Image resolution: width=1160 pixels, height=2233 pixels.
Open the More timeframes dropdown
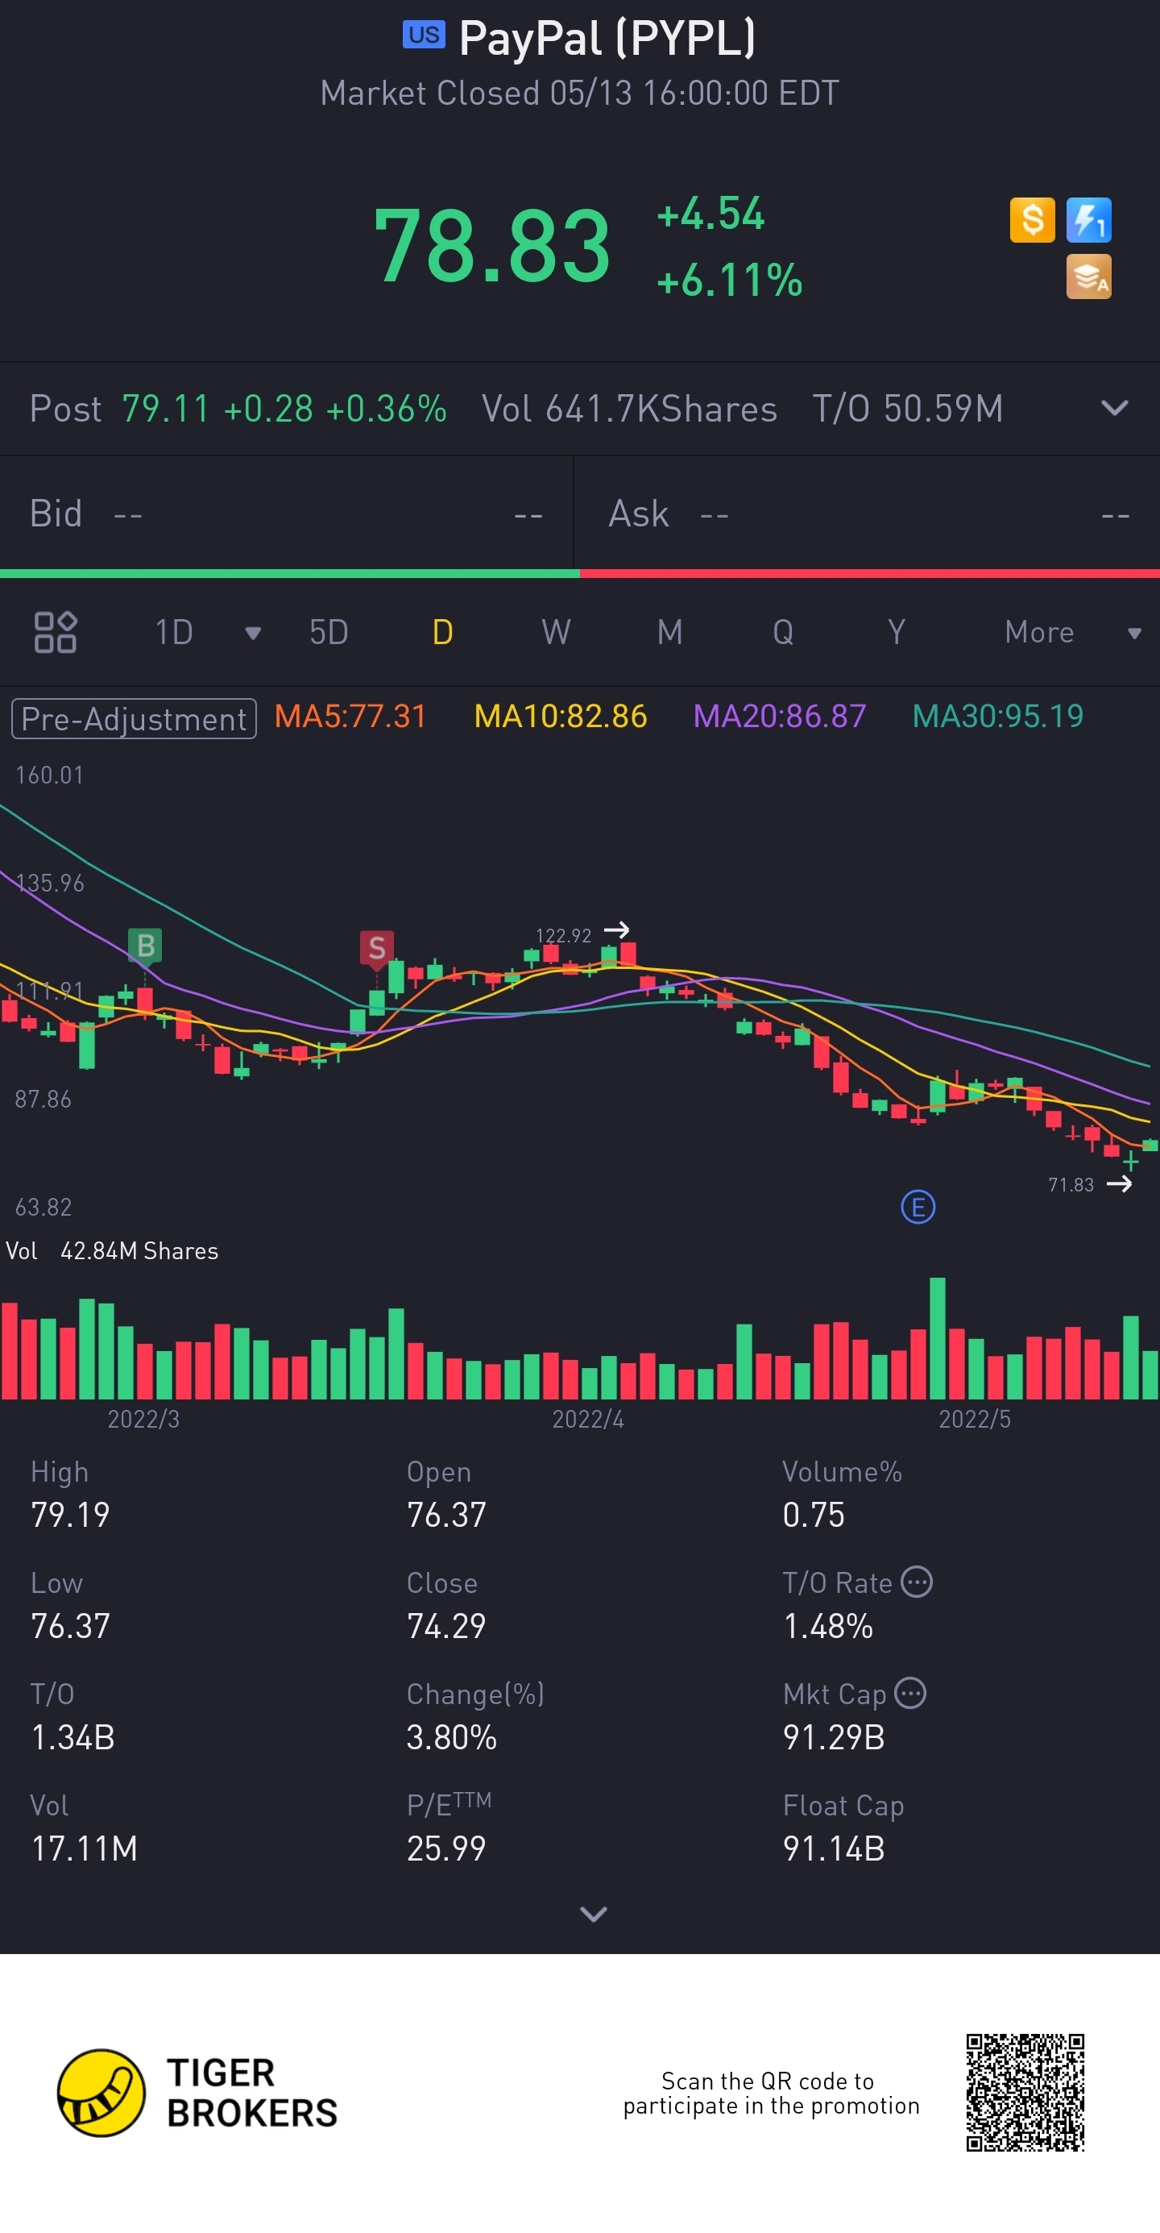1071,632
